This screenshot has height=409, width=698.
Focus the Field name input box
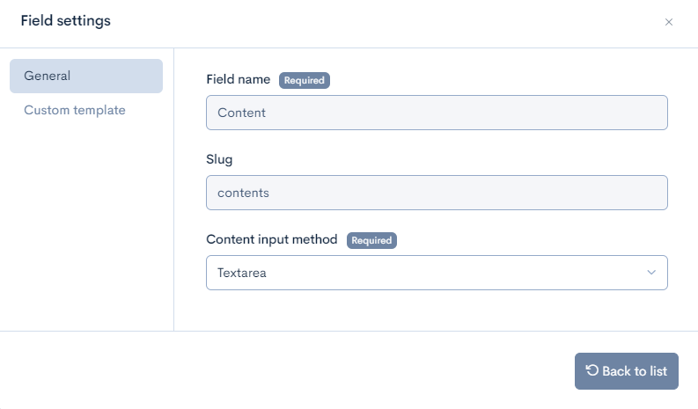pyautogui.click(x=437, y=113)
